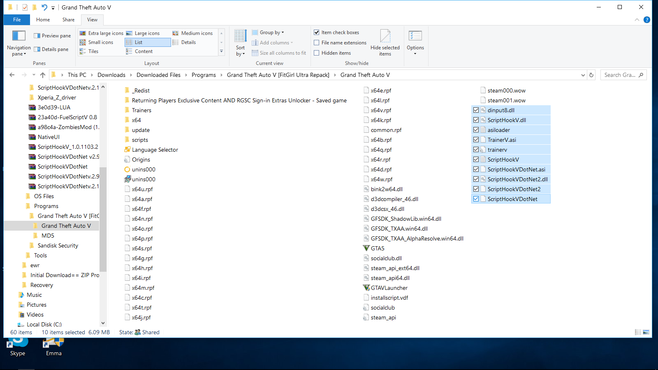Open Skype desktop shortcut
The height and width of the screenshot is (370, 658).
pyautogui.click(x=18, y=347)
